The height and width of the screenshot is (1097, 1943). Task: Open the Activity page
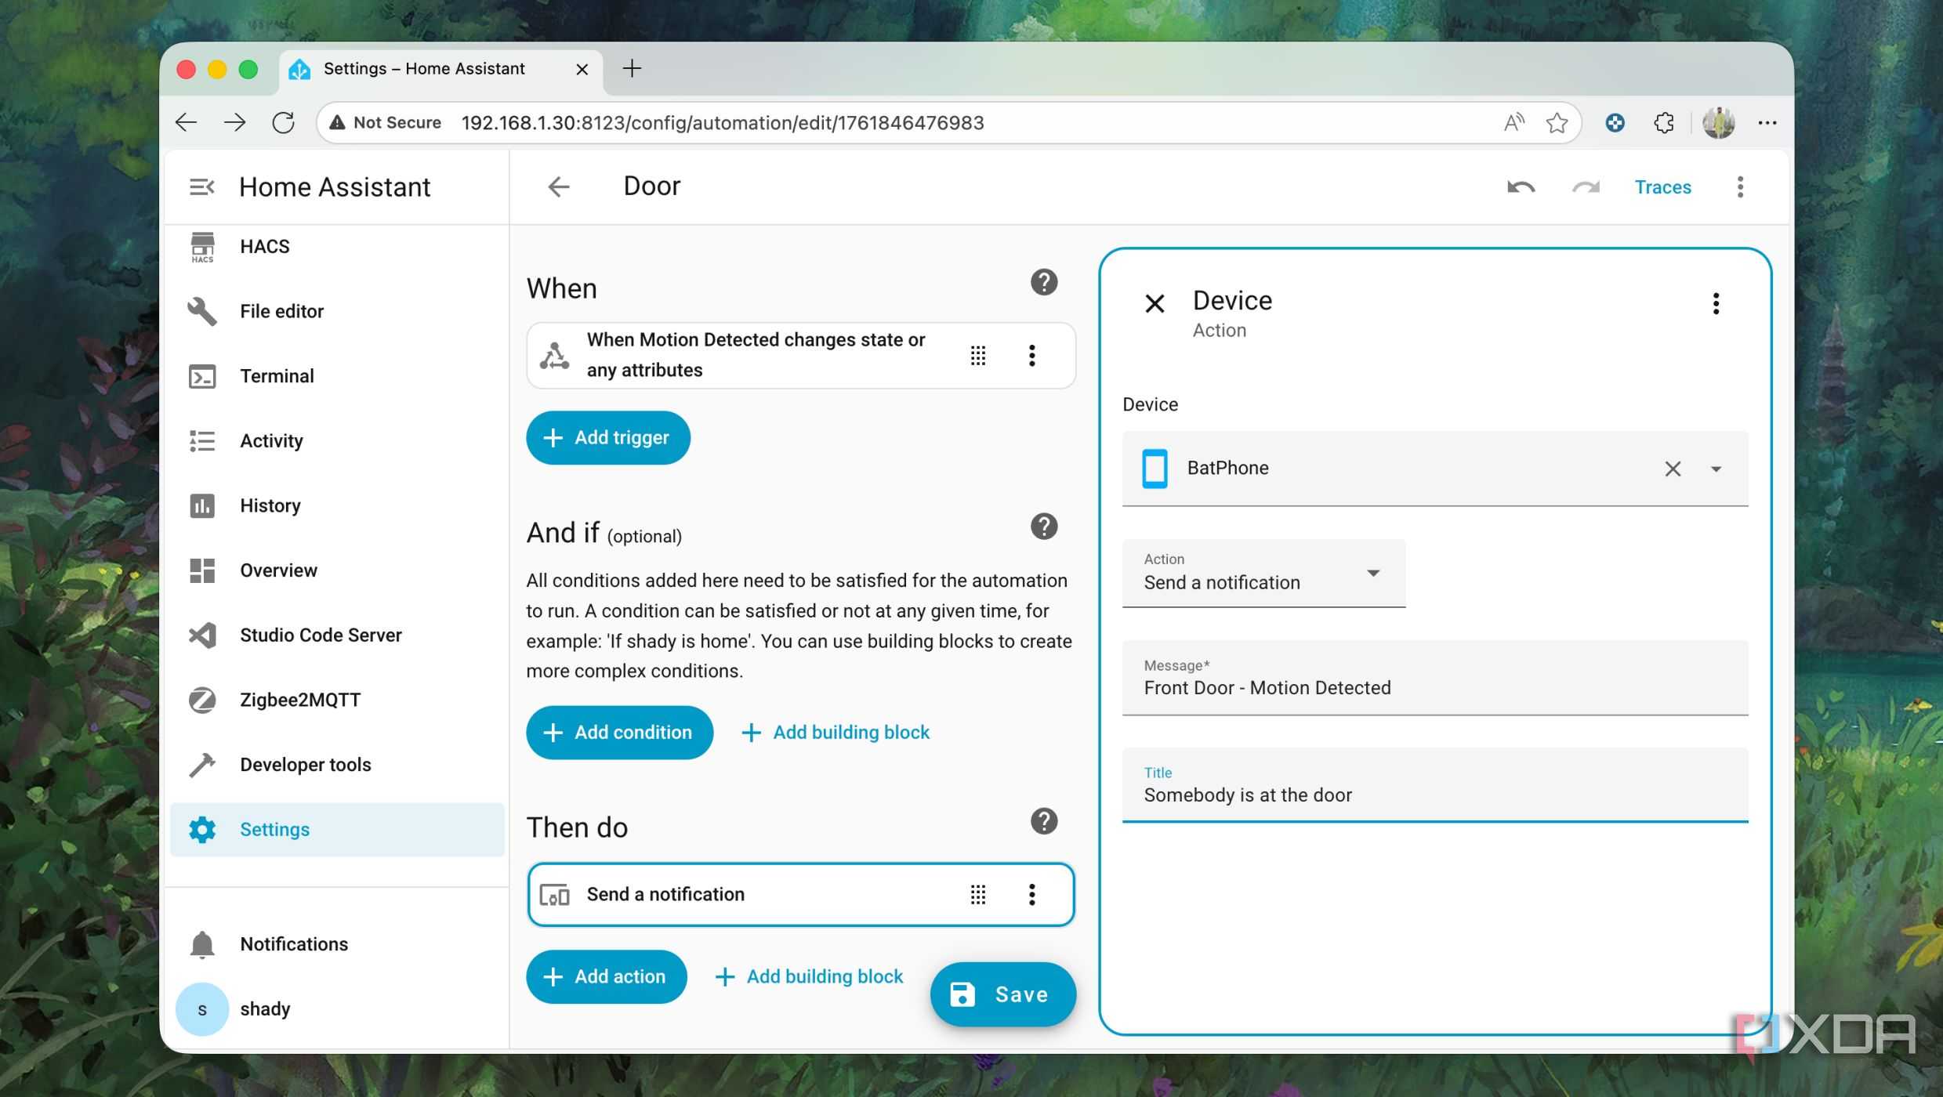click(x=337, y=441)
